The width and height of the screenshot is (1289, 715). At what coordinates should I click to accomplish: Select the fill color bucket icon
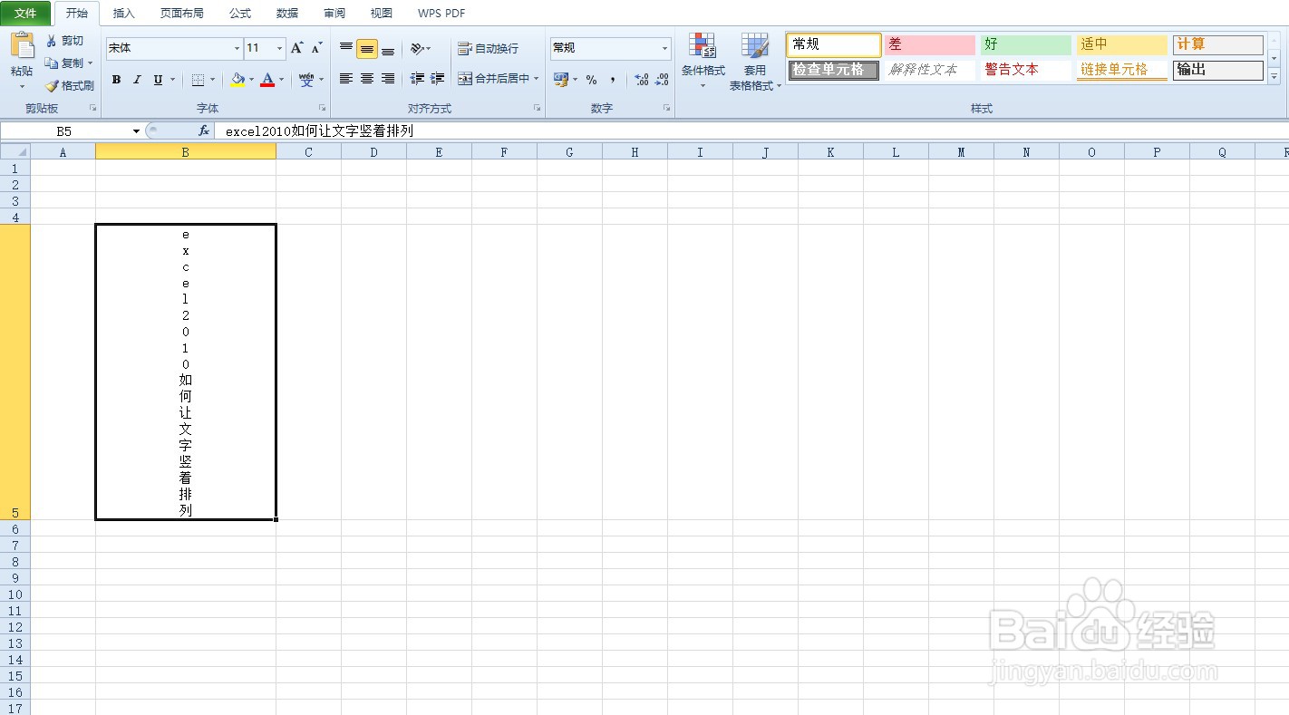tap(237, 80)
